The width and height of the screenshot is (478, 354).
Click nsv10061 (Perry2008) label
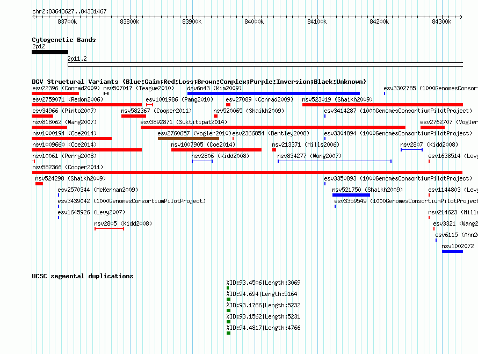pyautogui.click(x=64, y=156)
